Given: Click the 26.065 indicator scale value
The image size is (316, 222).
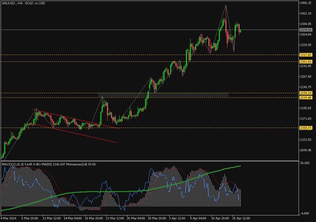Looking at the screenshot, I should [x=305, y=163].
